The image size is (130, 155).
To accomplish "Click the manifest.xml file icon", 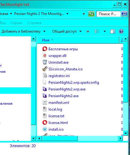I will tap(45, 102).
